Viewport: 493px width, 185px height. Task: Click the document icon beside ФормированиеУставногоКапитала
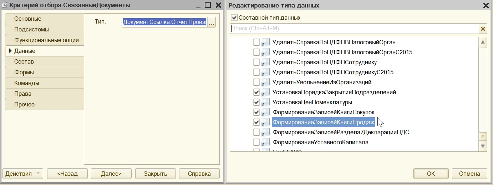pyautogui.click(x=265, y=142)
